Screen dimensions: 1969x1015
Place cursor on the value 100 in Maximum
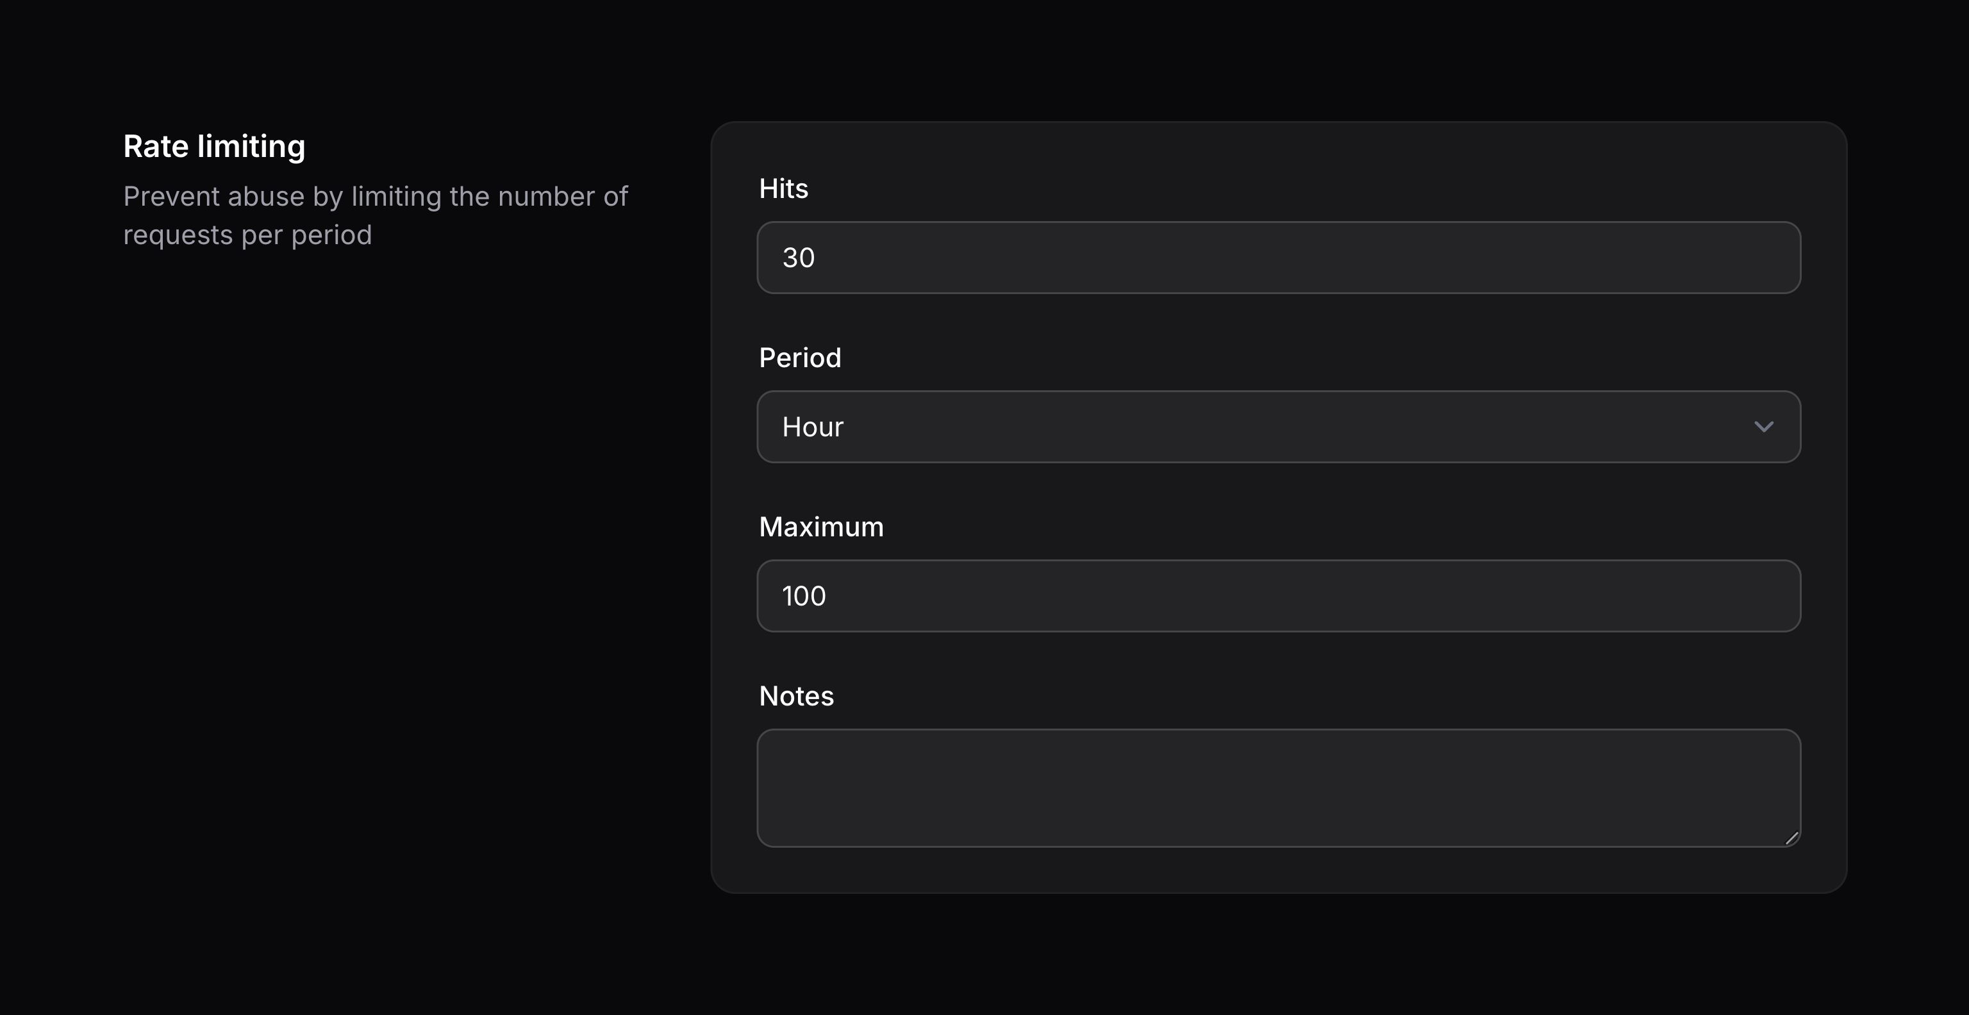point(803,596)
